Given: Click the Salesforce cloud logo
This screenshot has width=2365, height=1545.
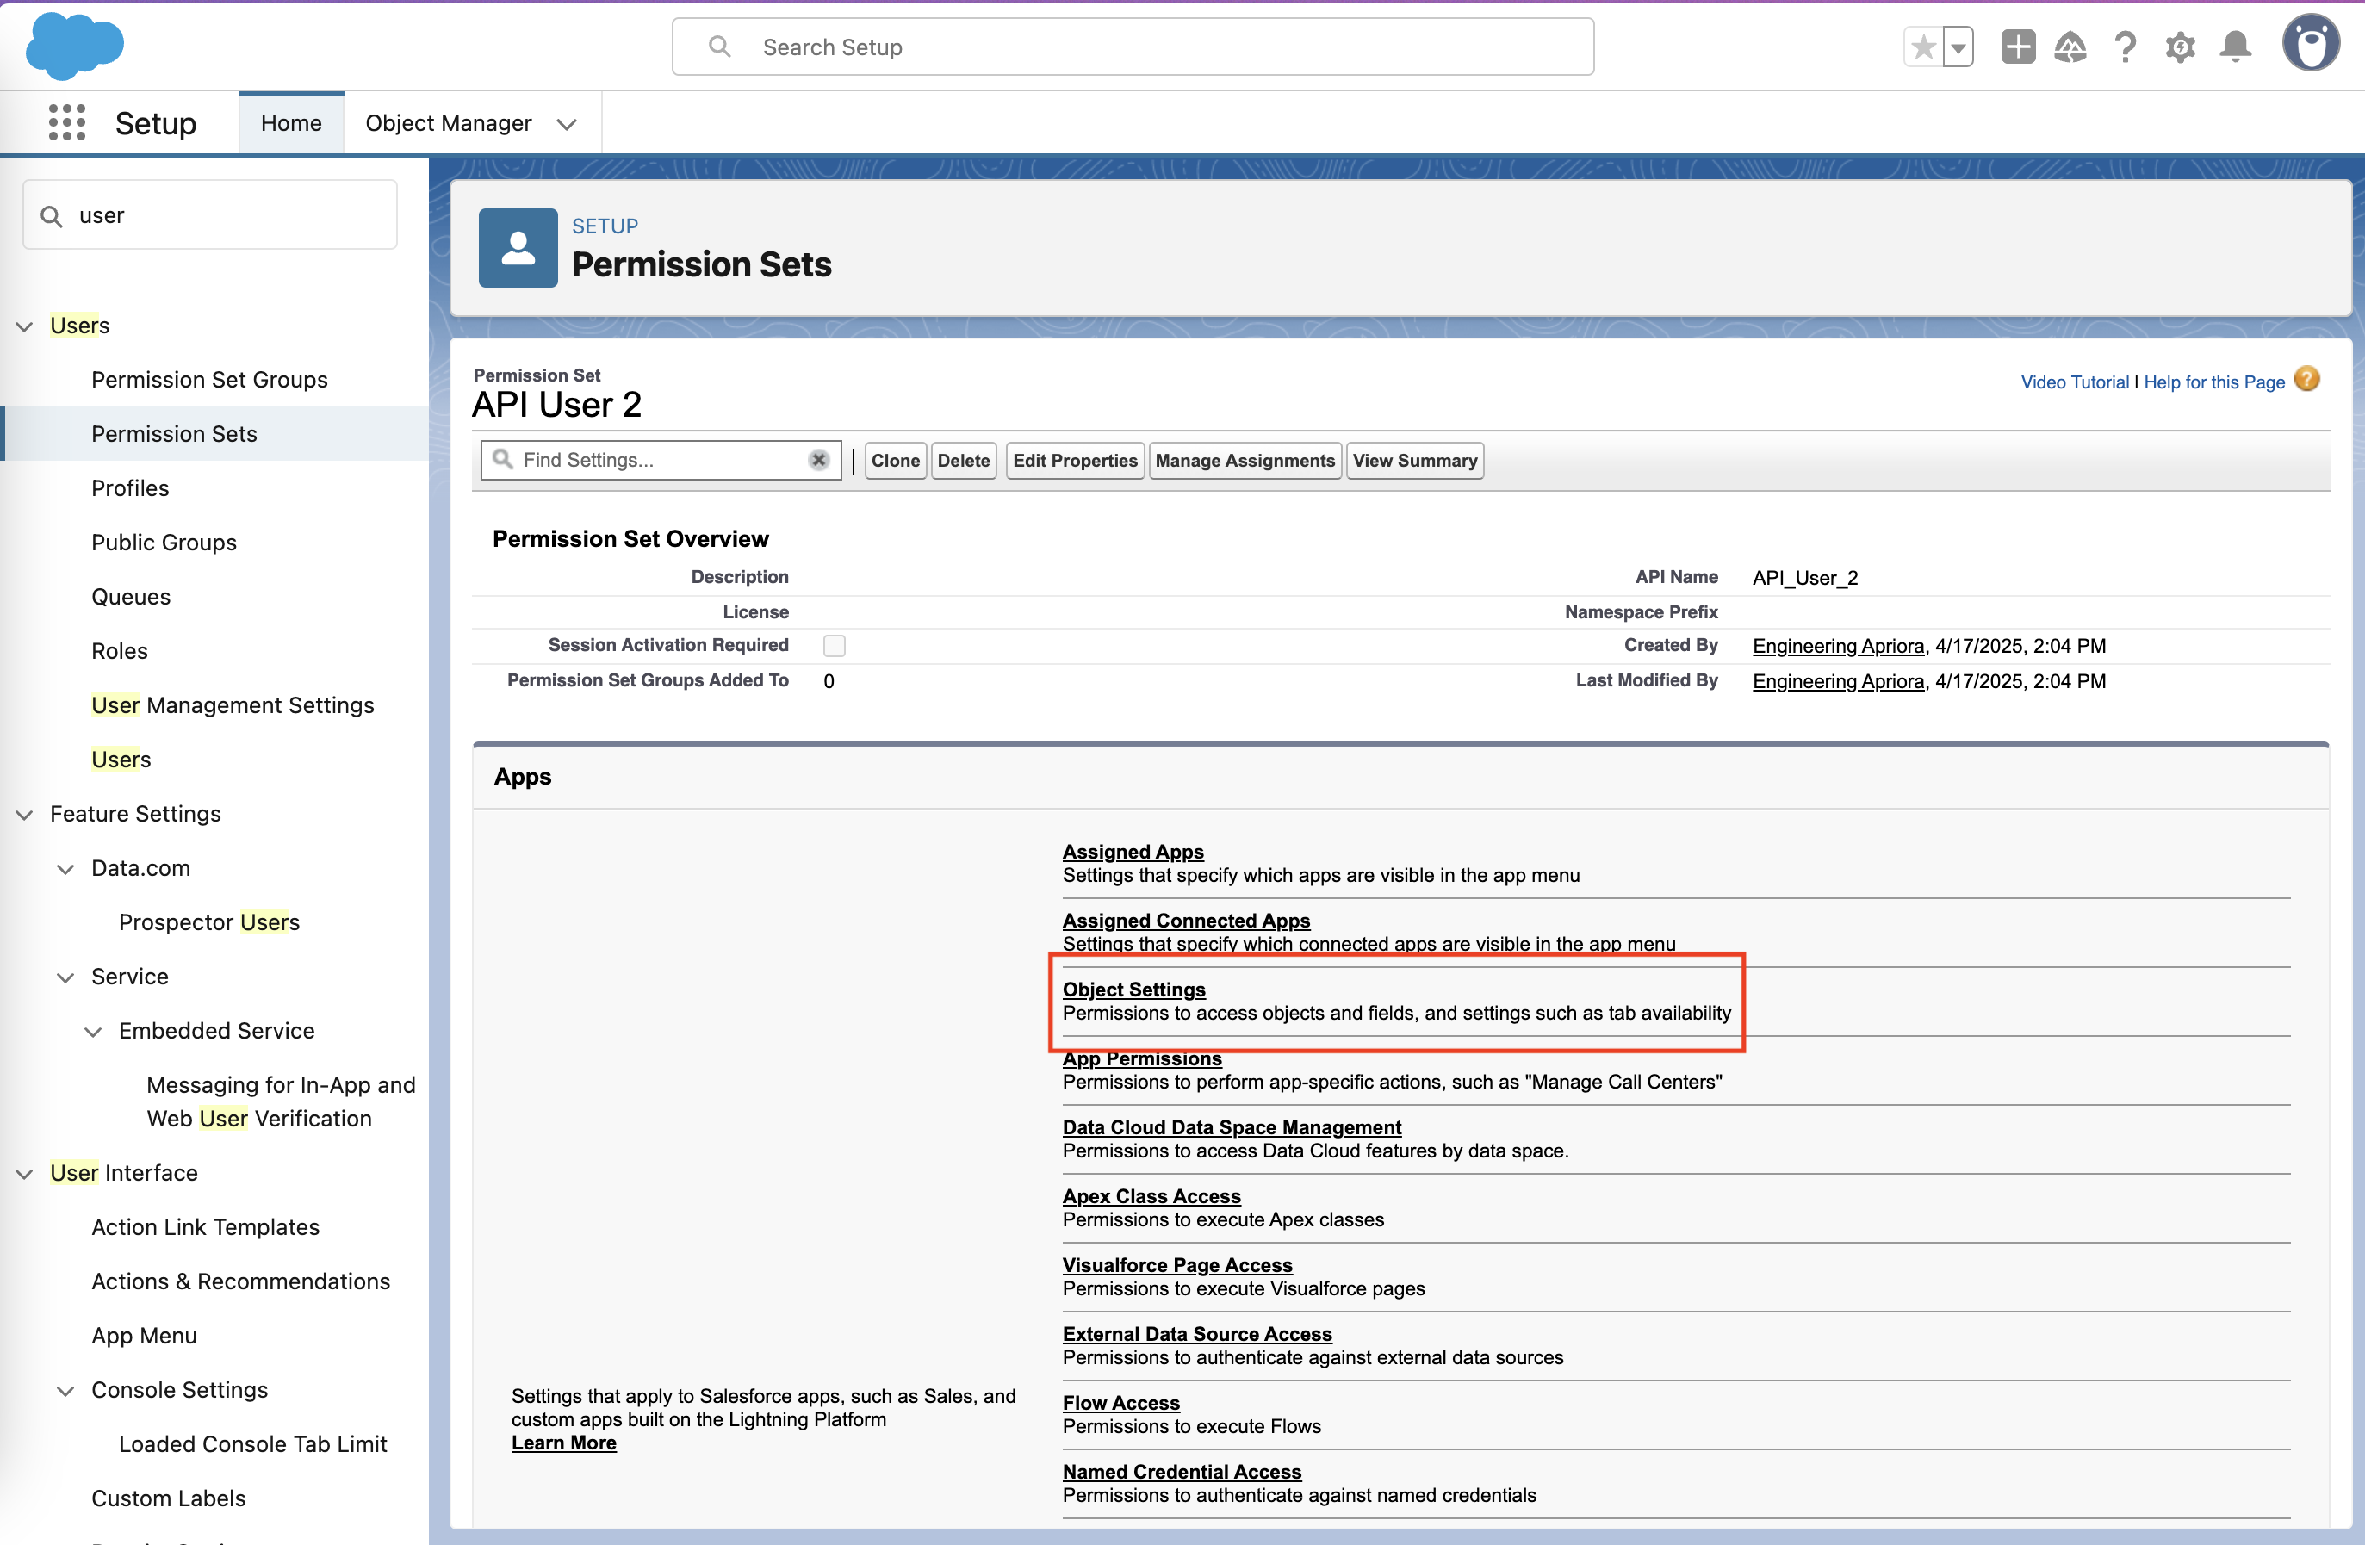Looking at the screenshot, I should [x=75, y=46].
